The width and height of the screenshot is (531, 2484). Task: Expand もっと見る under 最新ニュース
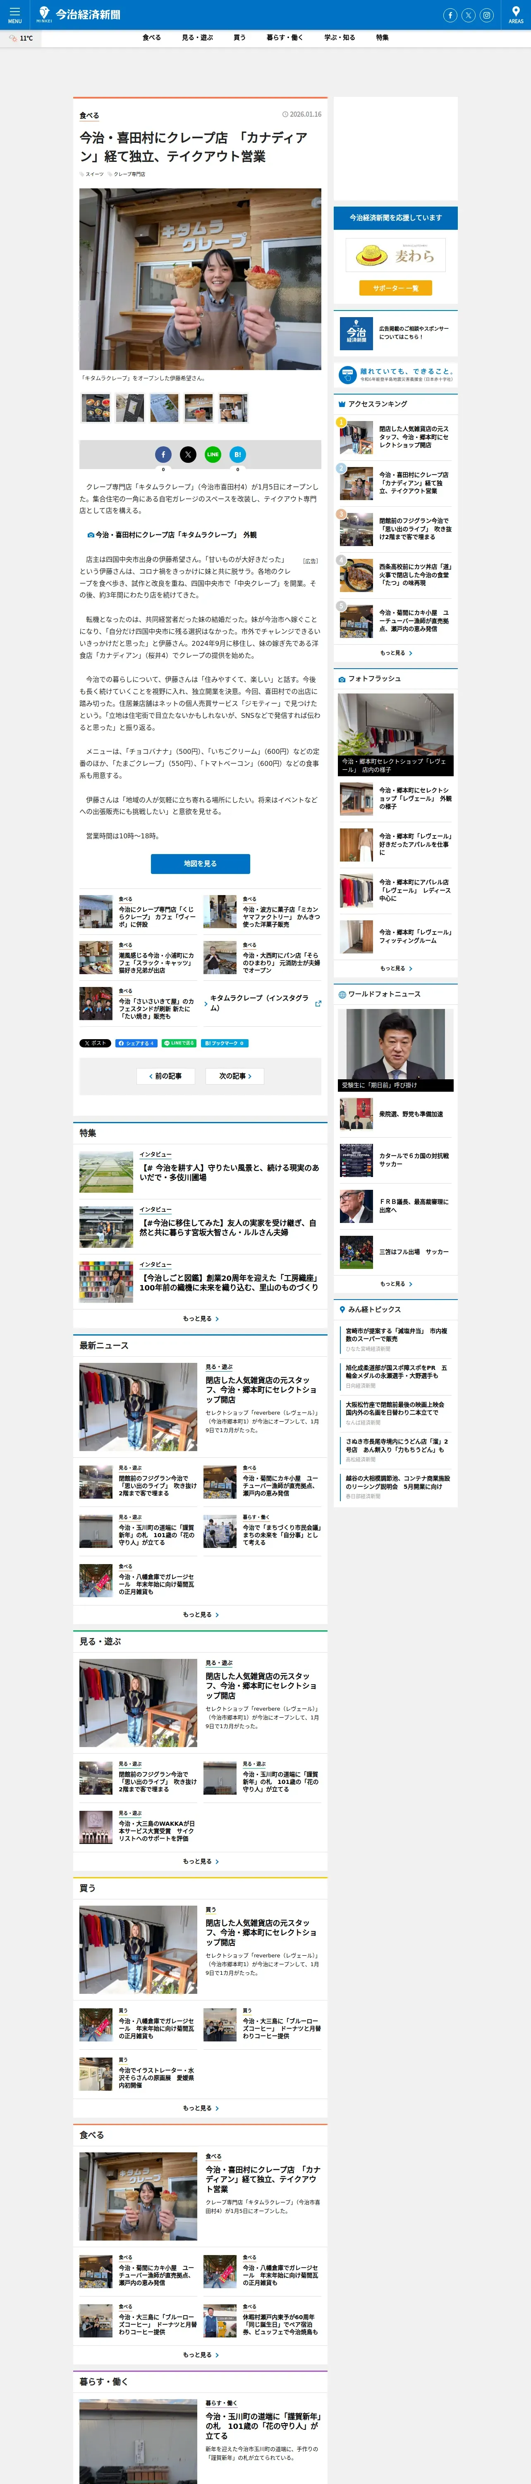pos(201,1614)
